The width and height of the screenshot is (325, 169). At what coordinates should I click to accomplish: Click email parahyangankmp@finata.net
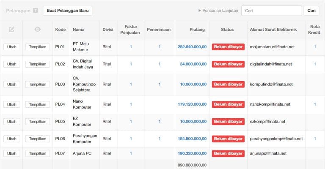(276, 139)
